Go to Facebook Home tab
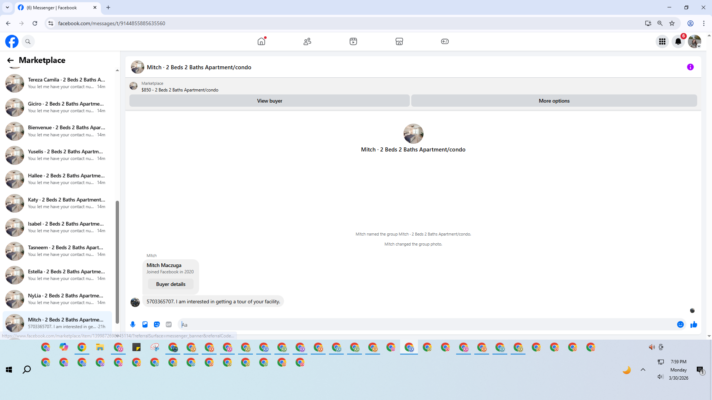This screenshot has width=712, height=400. point(261,41)
